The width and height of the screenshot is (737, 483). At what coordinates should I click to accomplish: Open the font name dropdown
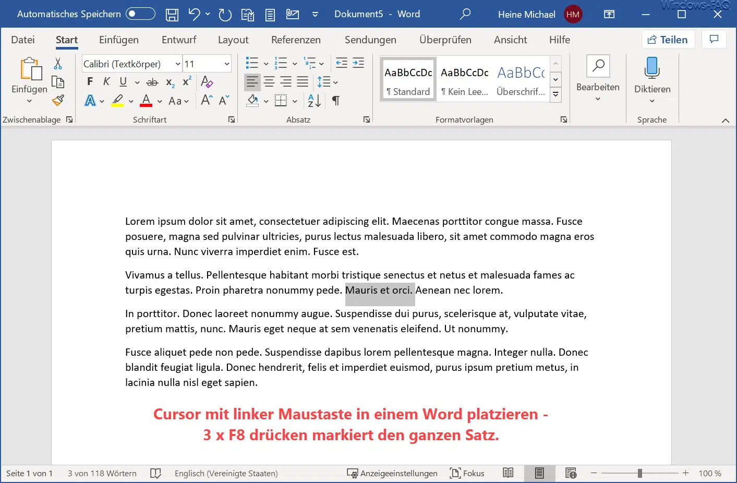coord(177,64)
